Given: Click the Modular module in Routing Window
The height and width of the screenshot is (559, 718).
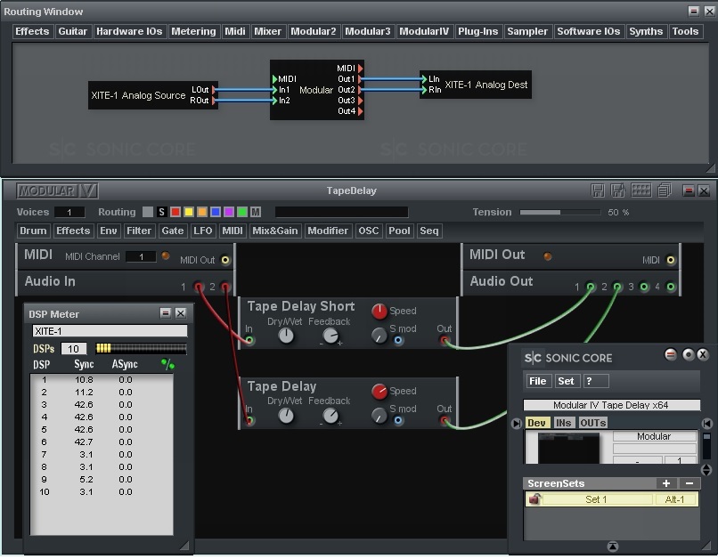Looking at the screenshot, I should (316, 90).
